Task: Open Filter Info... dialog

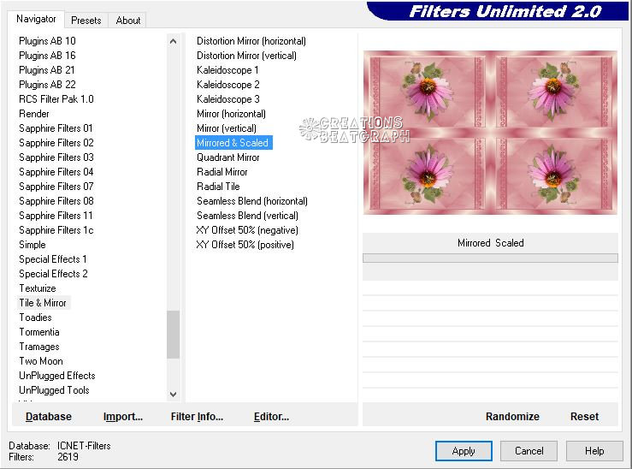Action: pos(197,417)
